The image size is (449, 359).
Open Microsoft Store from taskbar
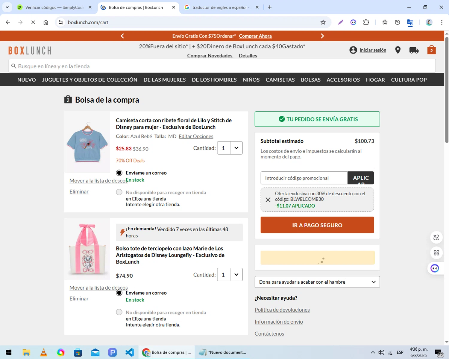(78, 352)
